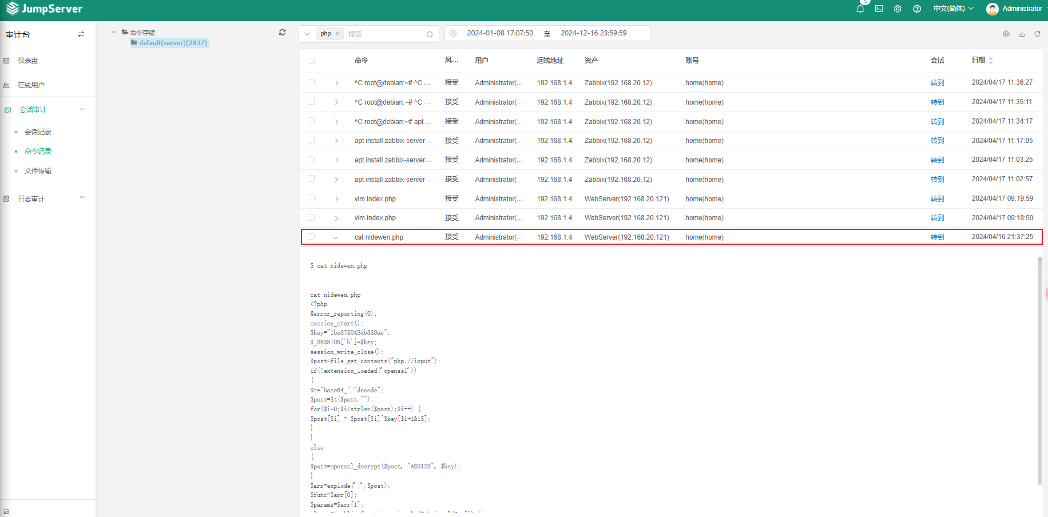Check the row dated 2024/04/17 11:17:05
Image resolution: width=1048 pixels, height=517 pixels.
coord(311,140)
